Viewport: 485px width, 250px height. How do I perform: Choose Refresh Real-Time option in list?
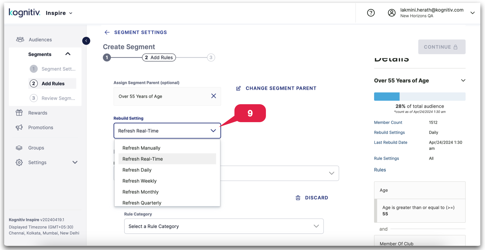(167, 159)
